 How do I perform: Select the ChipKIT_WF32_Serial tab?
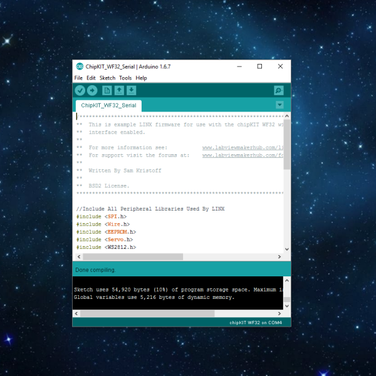click(x=108, y=105)
